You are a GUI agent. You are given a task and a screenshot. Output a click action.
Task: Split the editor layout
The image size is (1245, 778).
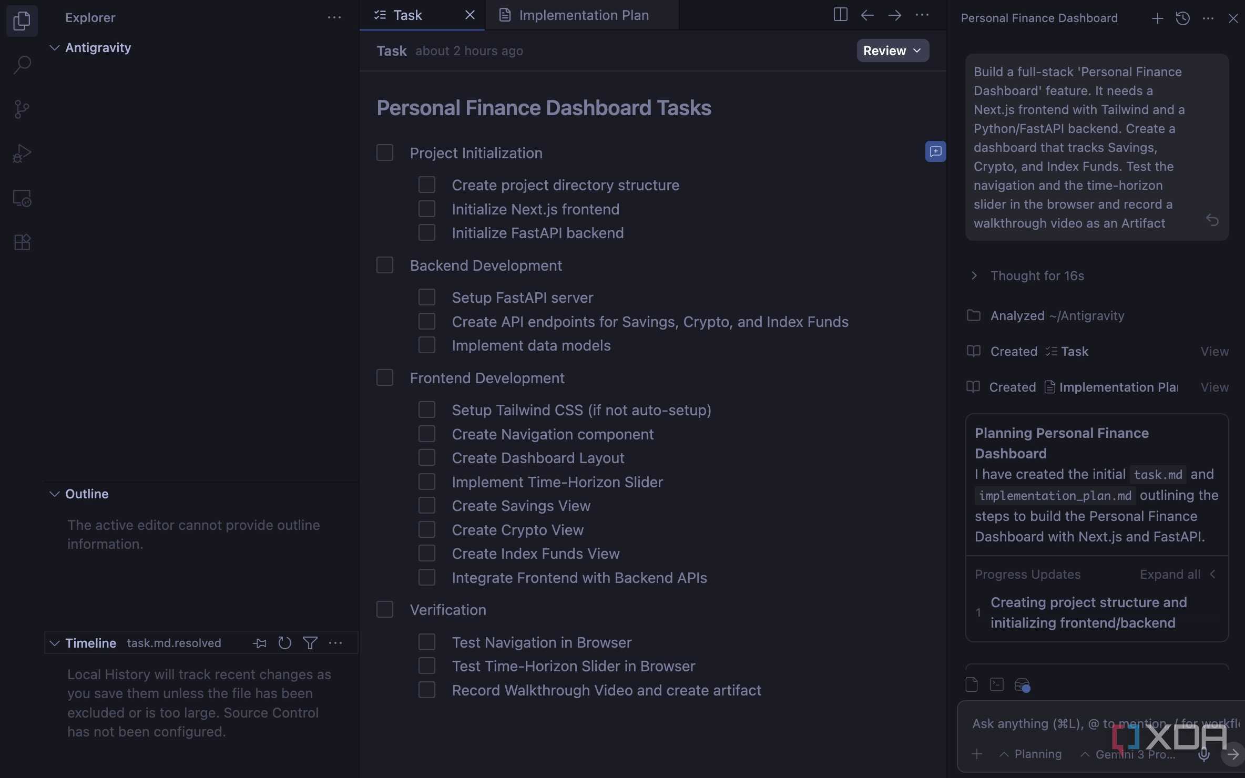point(840,15)
